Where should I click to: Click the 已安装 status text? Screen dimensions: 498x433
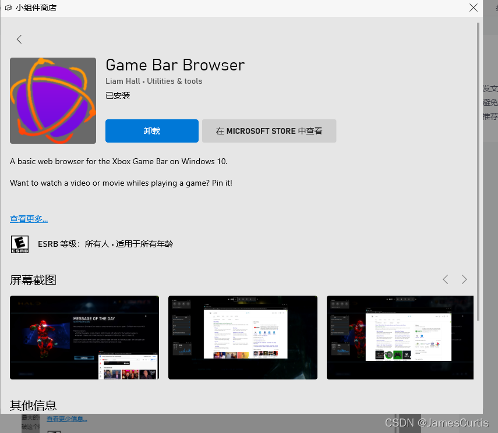(118, 95)
